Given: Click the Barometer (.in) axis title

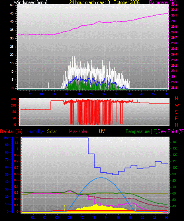Looking at the screenshot, I should click(x=163, y=2).
